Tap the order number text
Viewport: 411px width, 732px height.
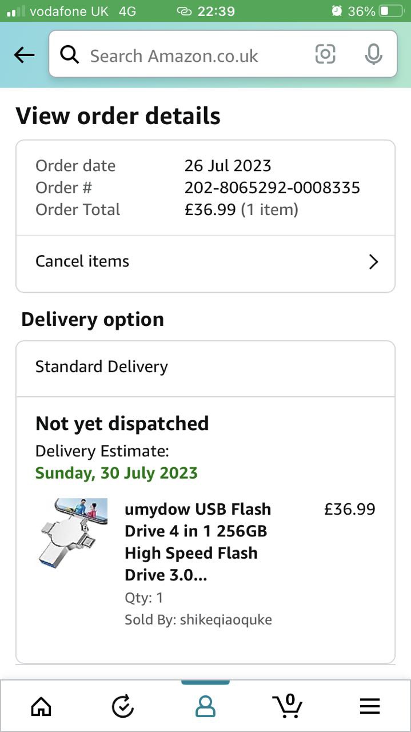click(x=272, y=188)
